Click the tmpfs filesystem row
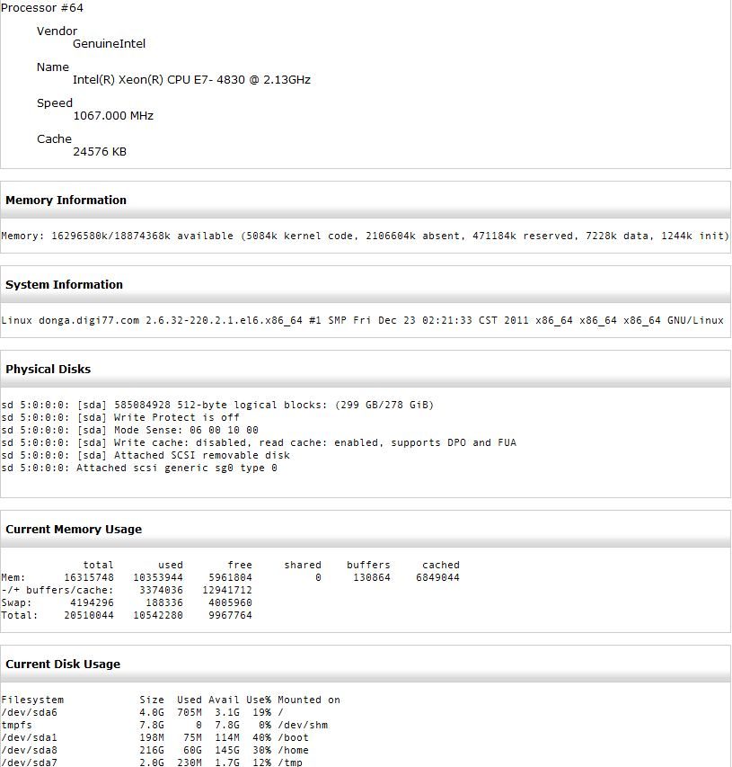Image resolution: width=732 pixels, height=767 pixels. click(x=164, y=726)
